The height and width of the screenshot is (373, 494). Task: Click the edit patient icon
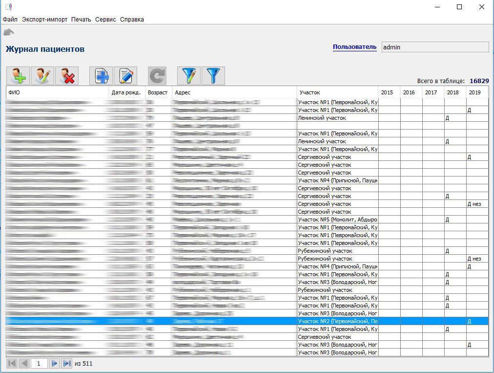42,76
